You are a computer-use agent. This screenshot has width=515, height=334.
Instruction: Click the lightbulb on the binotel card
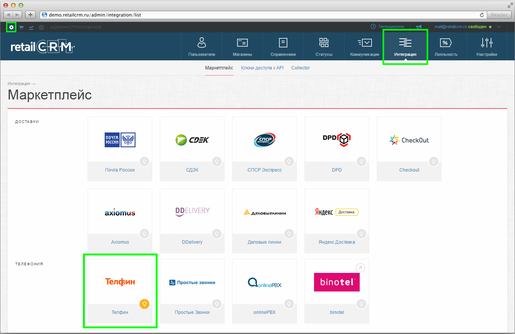[361, 304]
